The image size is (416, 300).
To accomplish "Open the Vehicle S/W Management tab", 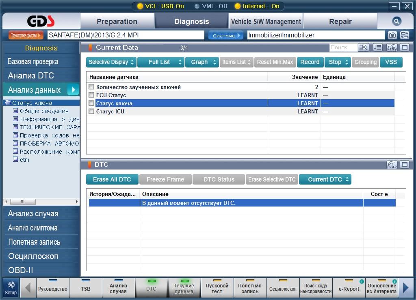I will (x=266, y=21).
